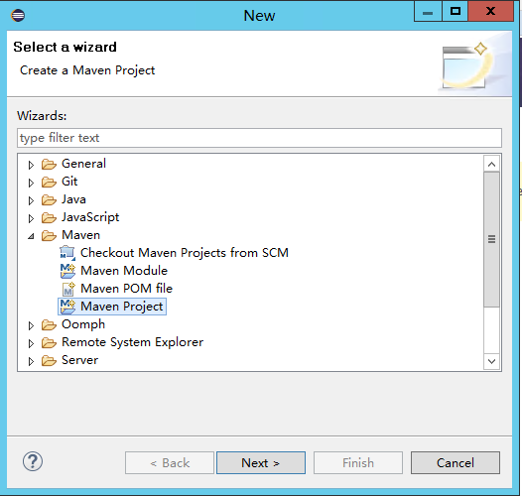The image size is (522, 496).
Task: Expand the Oomph category
Action: tap(31, 325)
